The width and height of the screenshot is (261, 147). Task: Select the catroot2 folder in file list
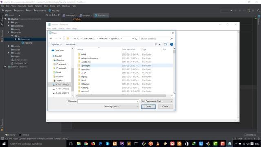click(x=85, y=91)
